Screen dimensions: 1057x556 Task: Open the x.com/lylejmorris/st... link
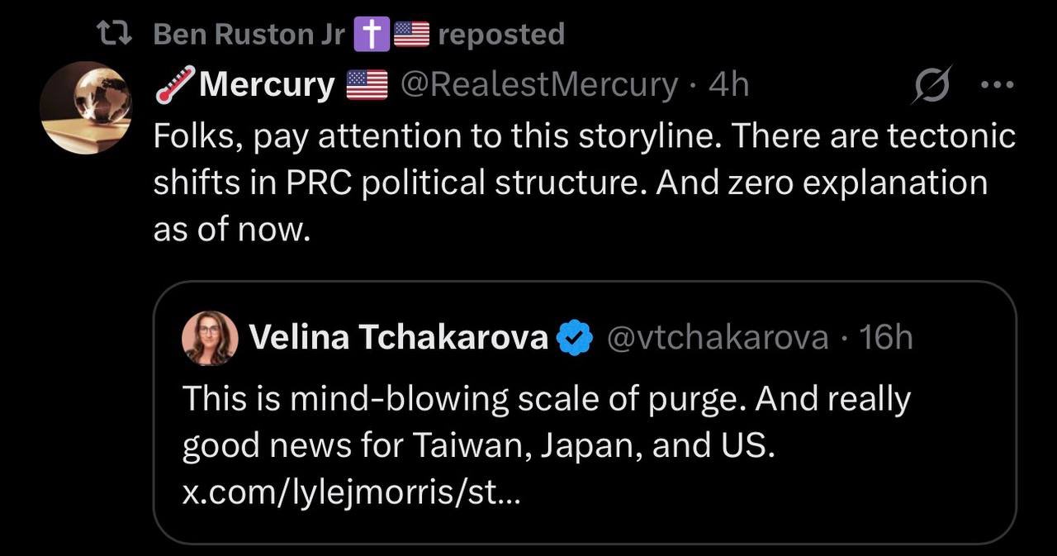(x=352, y=493)
